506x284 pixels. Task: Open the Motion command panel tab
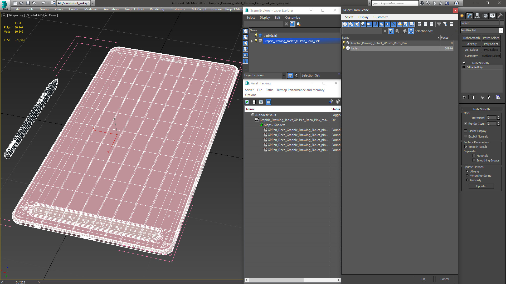[485, 16]
